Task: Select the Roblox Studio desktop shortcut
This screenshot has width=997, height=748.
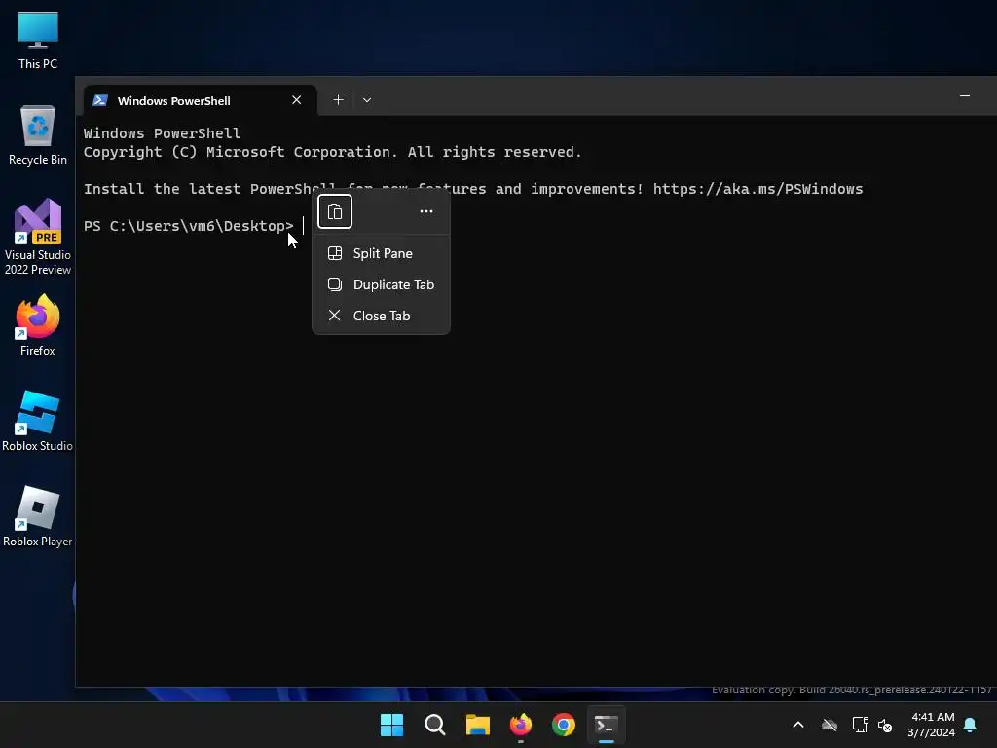Action: (x=38, y=421)
